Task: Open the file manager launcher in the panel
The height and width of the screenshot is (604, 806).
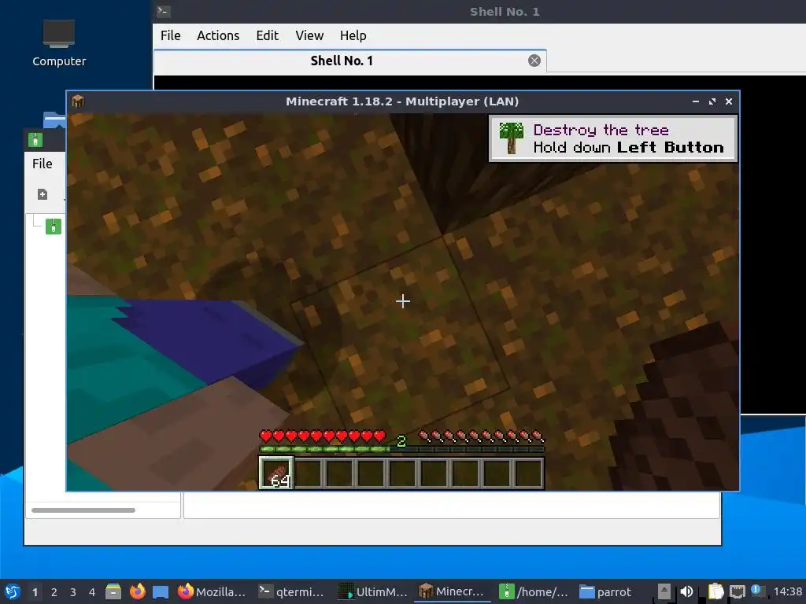Action: pos(113,591)
